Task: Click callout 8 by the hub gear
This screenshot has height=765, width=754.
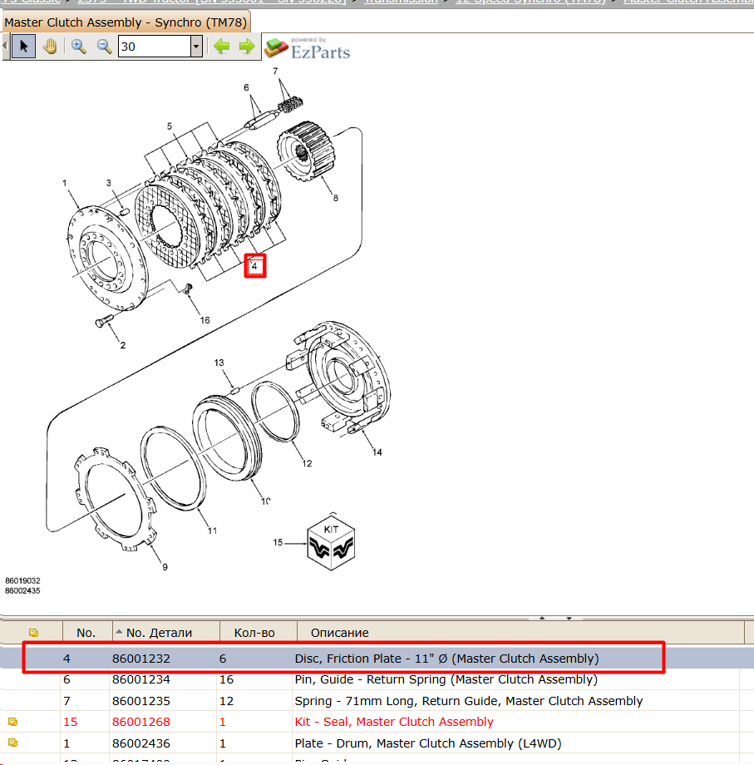Action: pos(336,198)
